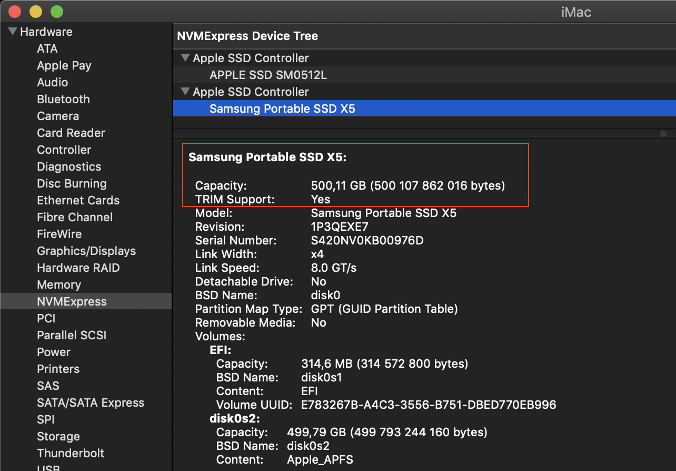Screen dimensions: 676x471
Task: Click the EFI volume heading
Action: click(x=221, y=350)
